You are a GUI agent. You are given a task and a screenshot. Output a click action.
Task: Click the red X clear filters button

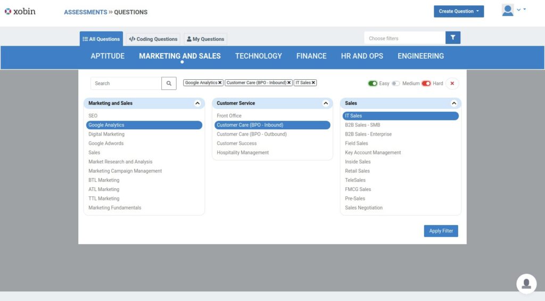pyautogui.click(x=452, y=83)
